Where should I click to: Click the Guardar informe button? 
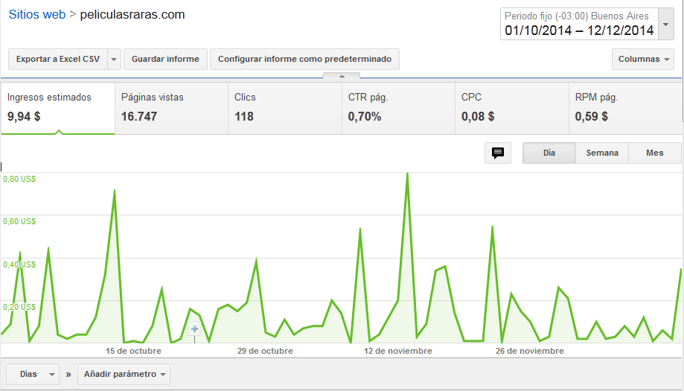pos(165,60)
